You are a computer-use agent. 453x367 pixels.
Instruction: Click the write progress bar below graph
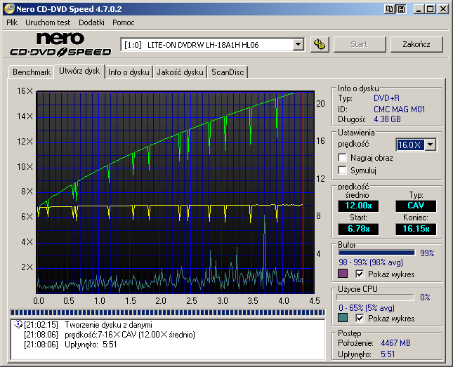pyautogui.click(x=168, y=312)
